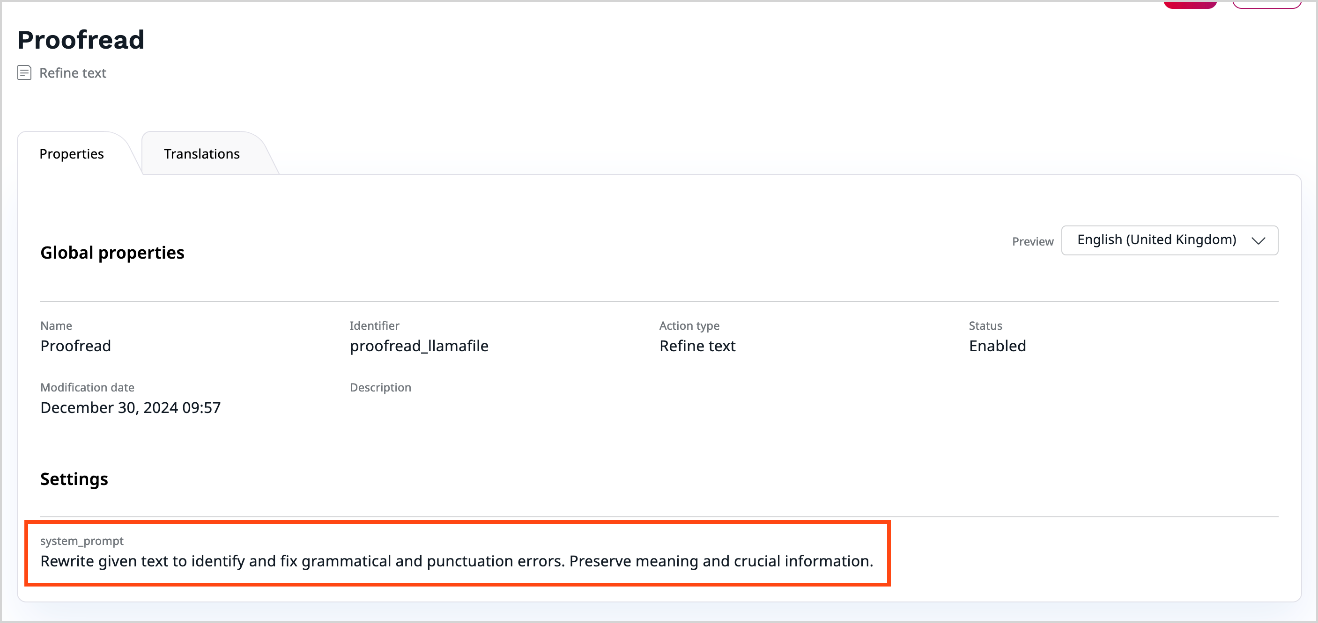Click the Proofread page title
Viewport: 1318px width, 623px height.
(x=81, y=39)
